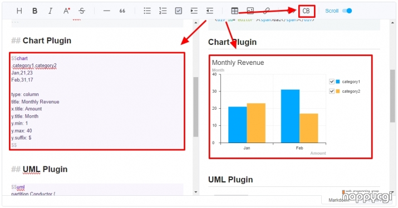The image size is (398, 208).
Task: Click the editor pane scrollbar down arrow
Action: pyautogui.click(x=196, y=192)
